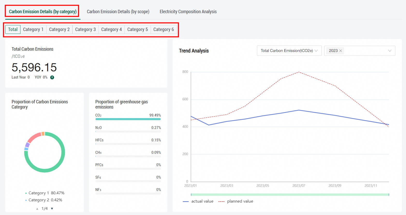406x215 pixels.
Task: Toggle actual value series in legend
Action: (x=198, y=201)
